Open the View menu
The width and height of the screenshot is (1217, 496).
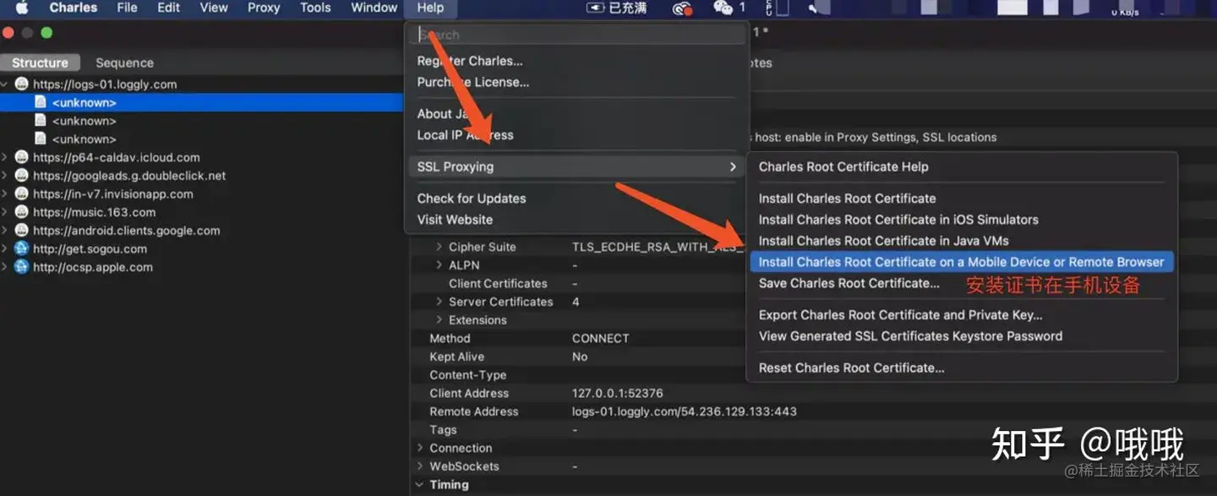[214, 8]
